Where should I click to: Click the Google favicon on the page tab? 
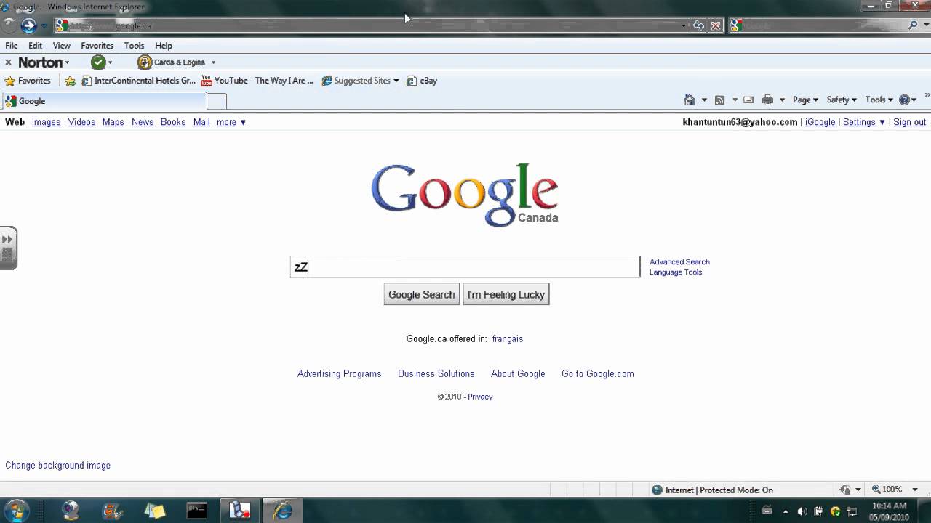(10, 101)
